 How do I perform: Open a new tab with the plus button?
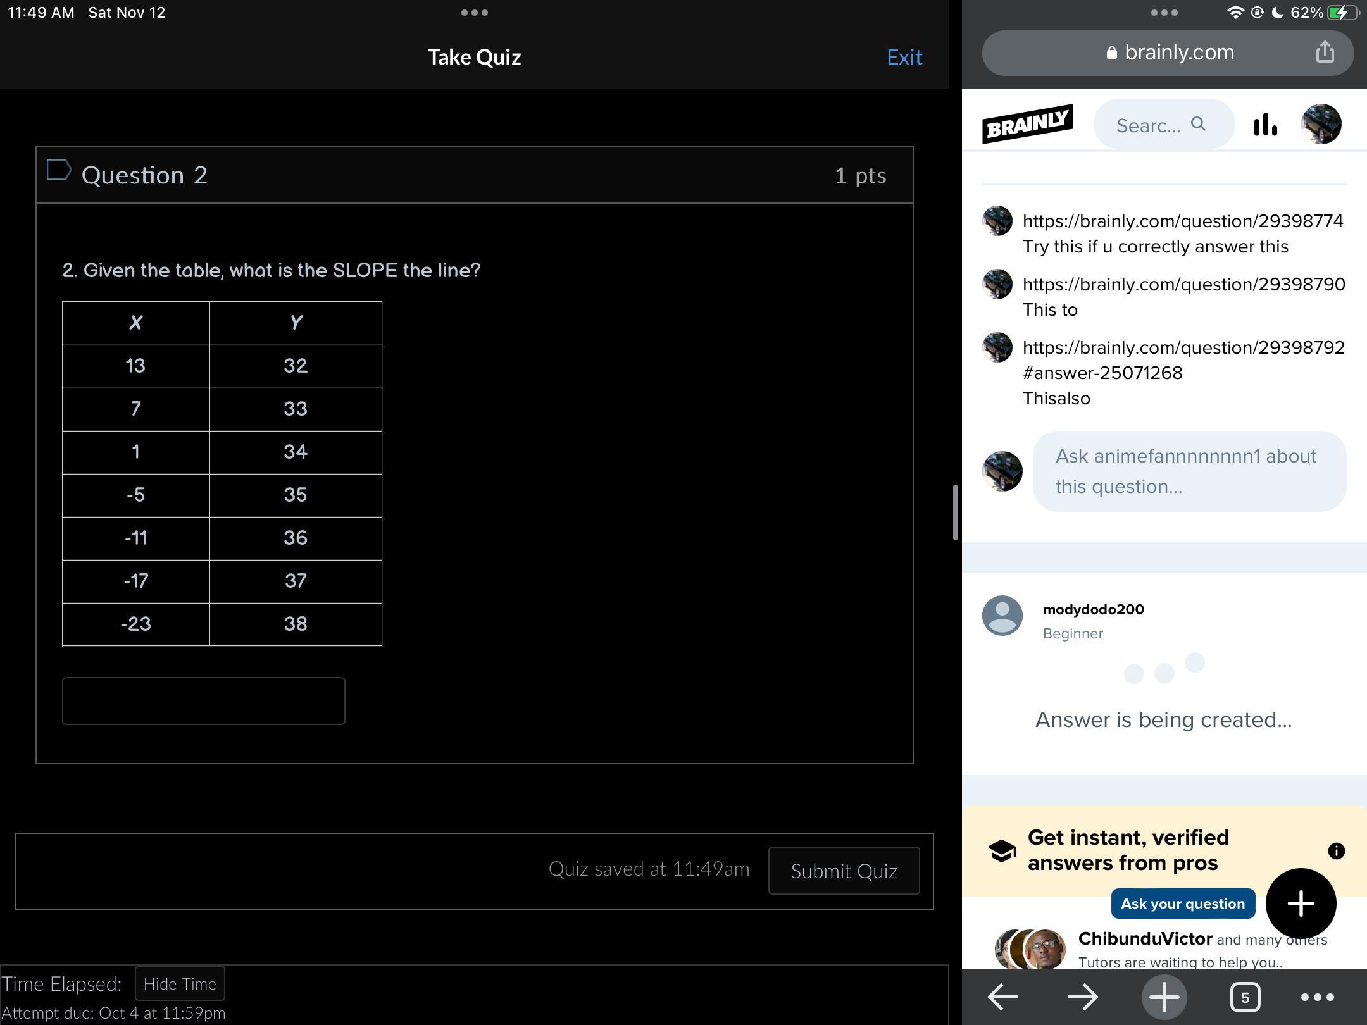(x=1164, y=997)
